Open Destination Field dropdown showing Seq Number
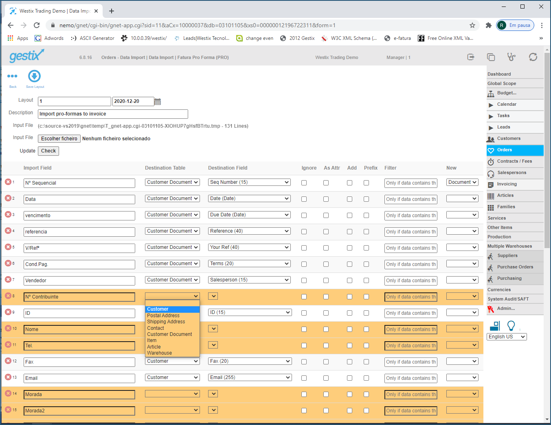 (x=249, y=182)
